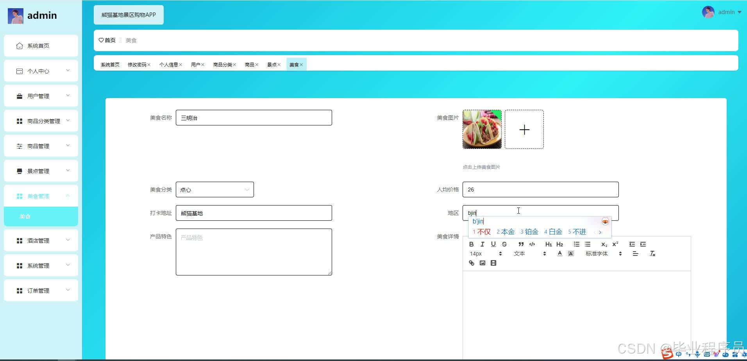Switch to the 修改密码 tab
747x361 pixels.
(x=137, y=64)
